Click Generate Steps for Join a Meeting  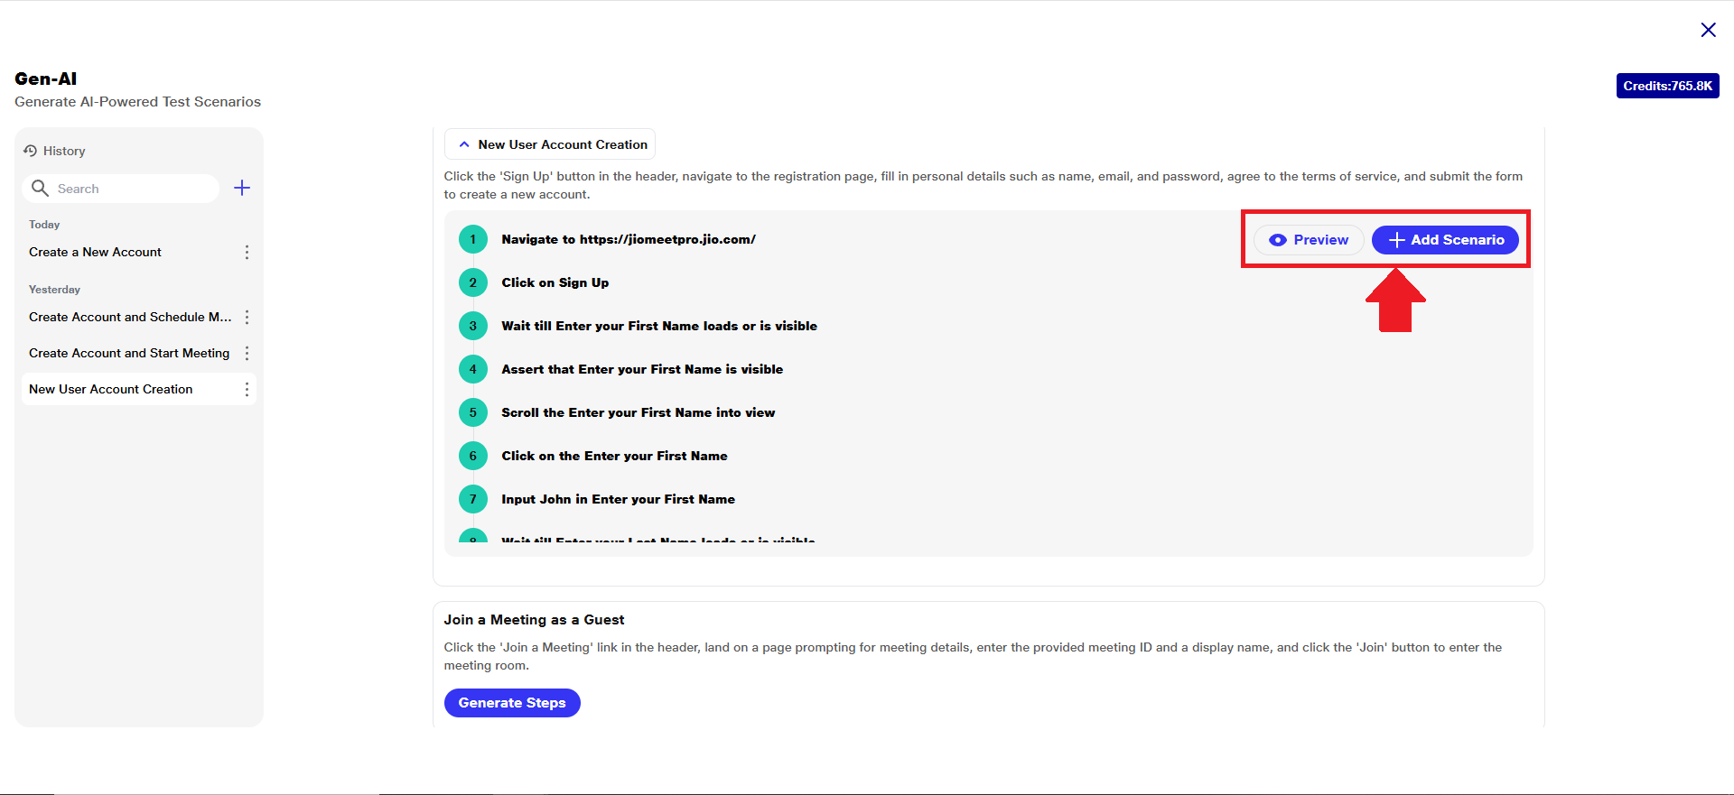[512, 703]
